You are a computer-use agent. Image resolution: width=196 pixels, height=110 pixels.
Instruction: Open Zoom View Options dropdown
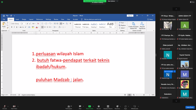pos(113,1)
